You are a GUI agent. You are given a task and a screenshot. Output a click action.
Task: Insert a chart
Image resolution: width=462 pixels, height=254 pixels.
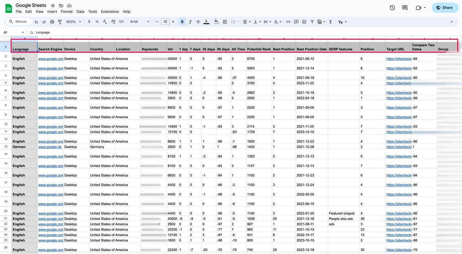(304, 22)
